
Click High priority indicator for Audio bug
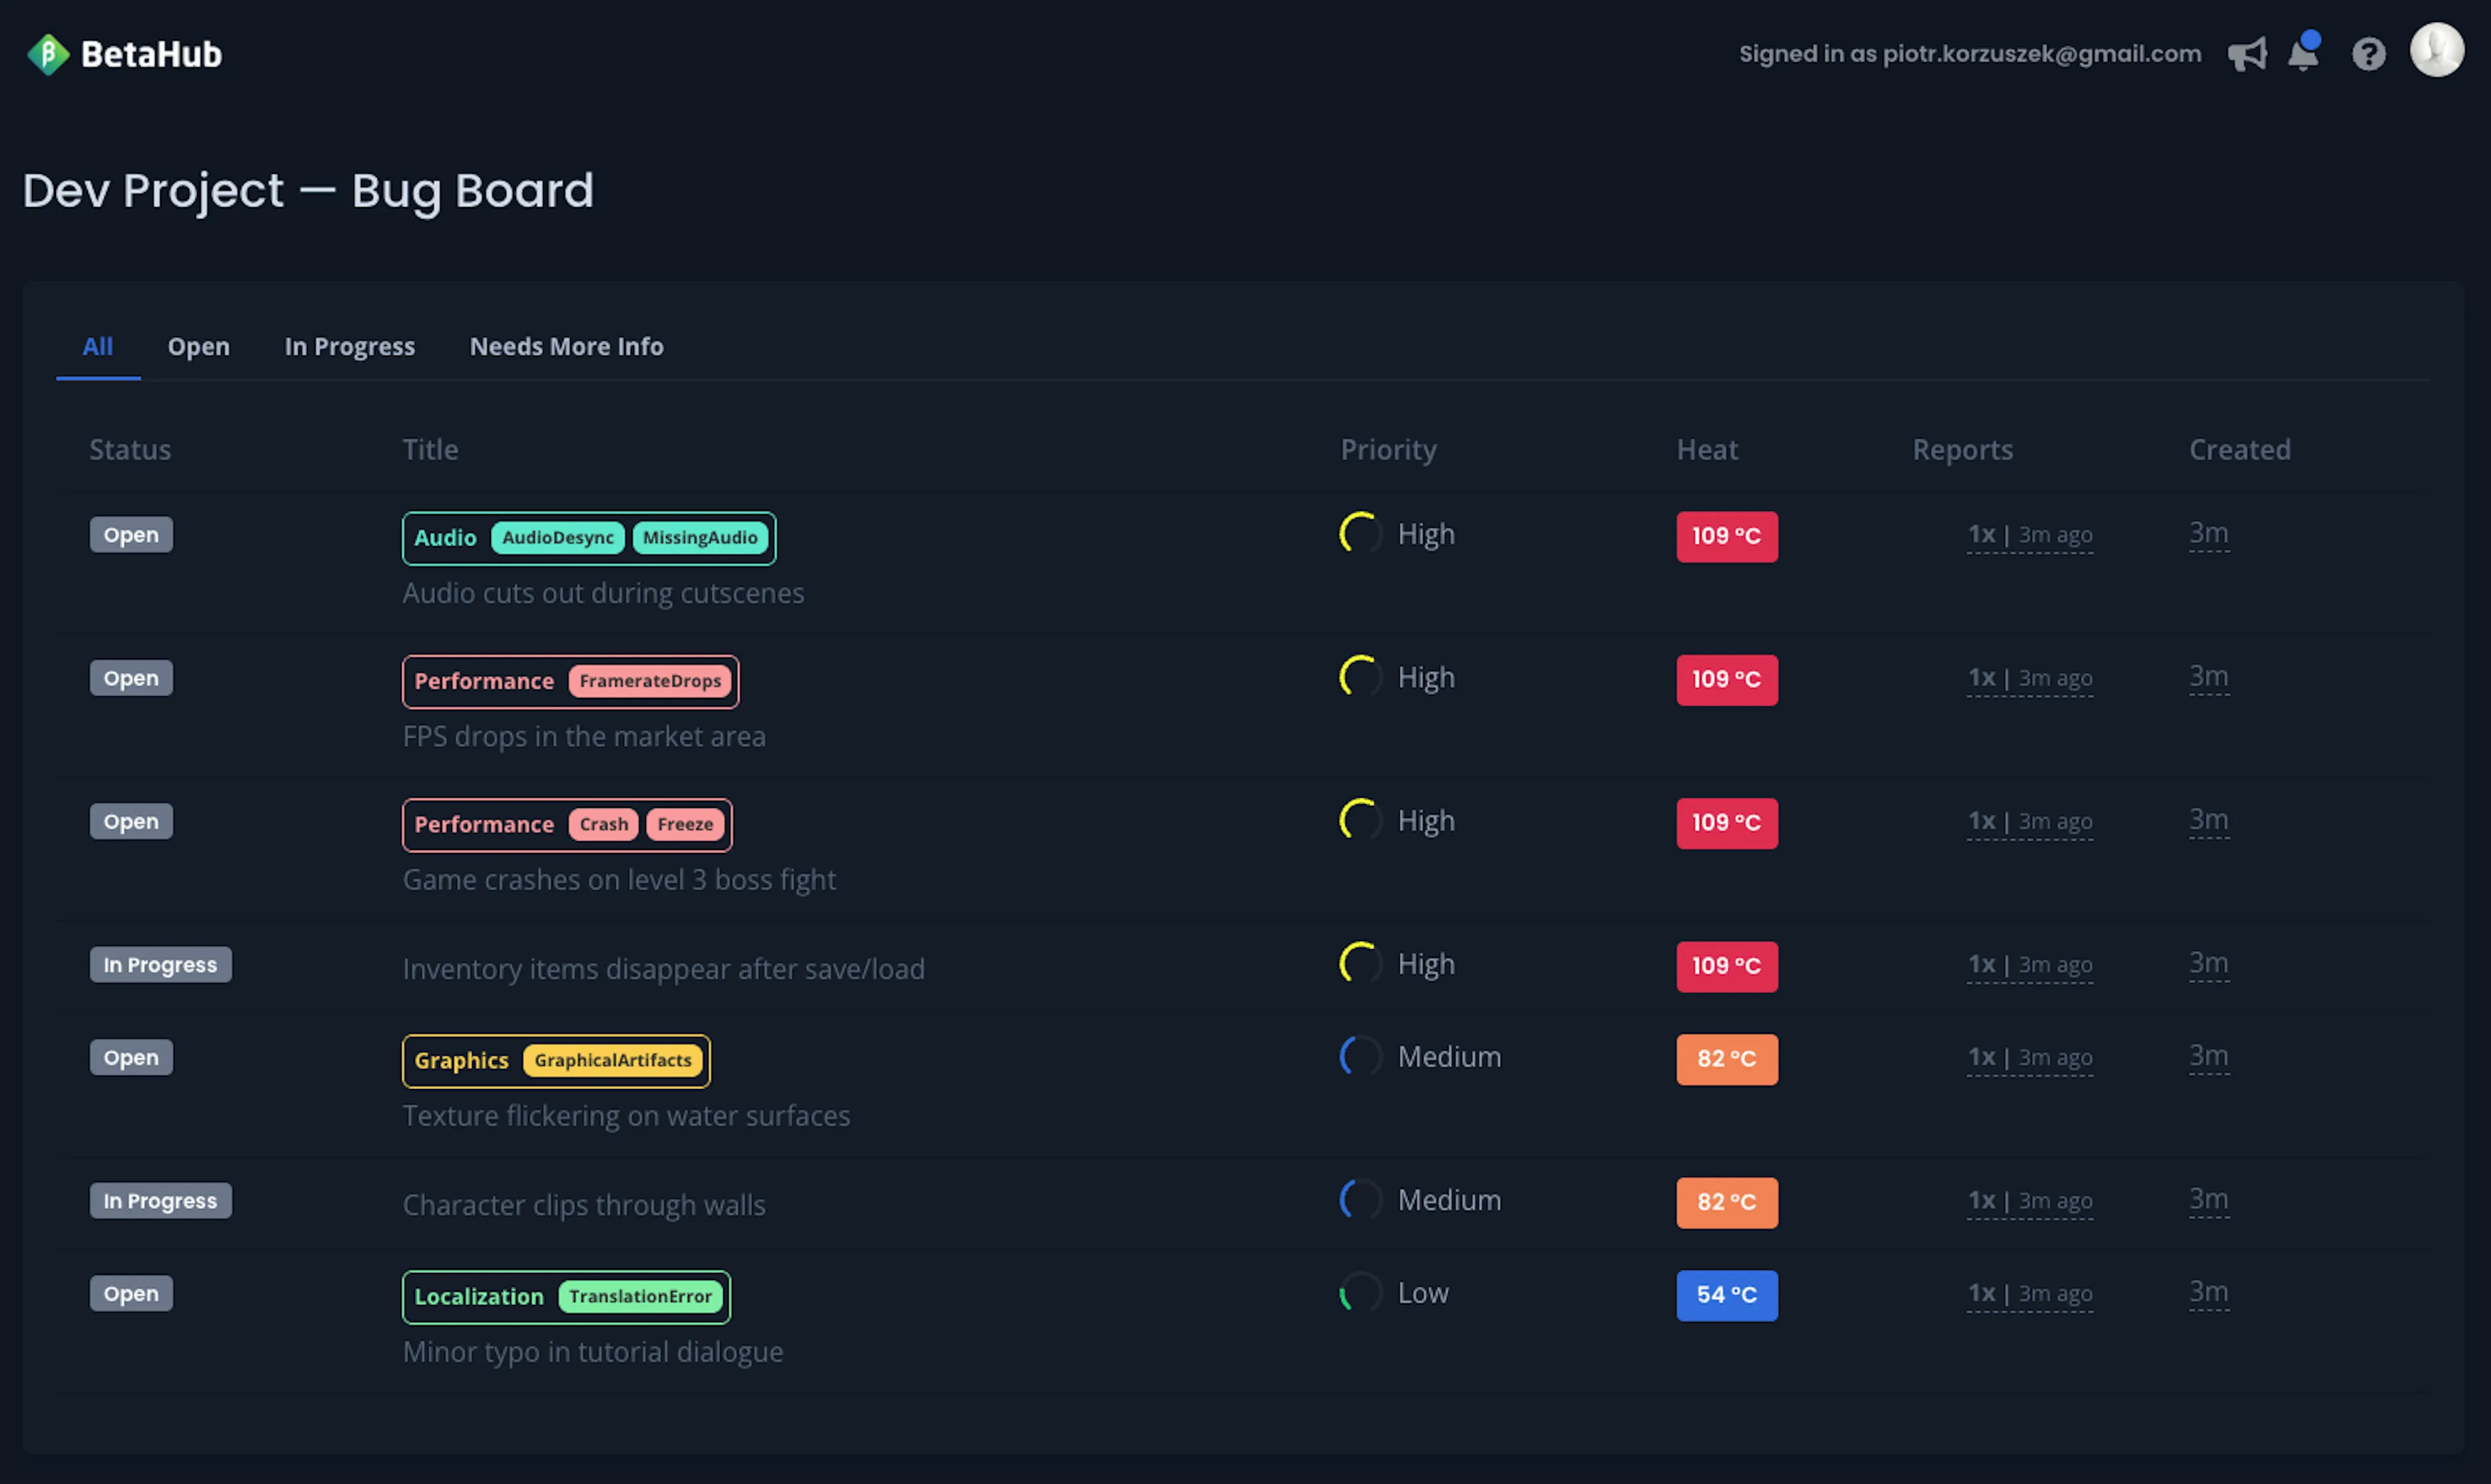[1360, 534]
